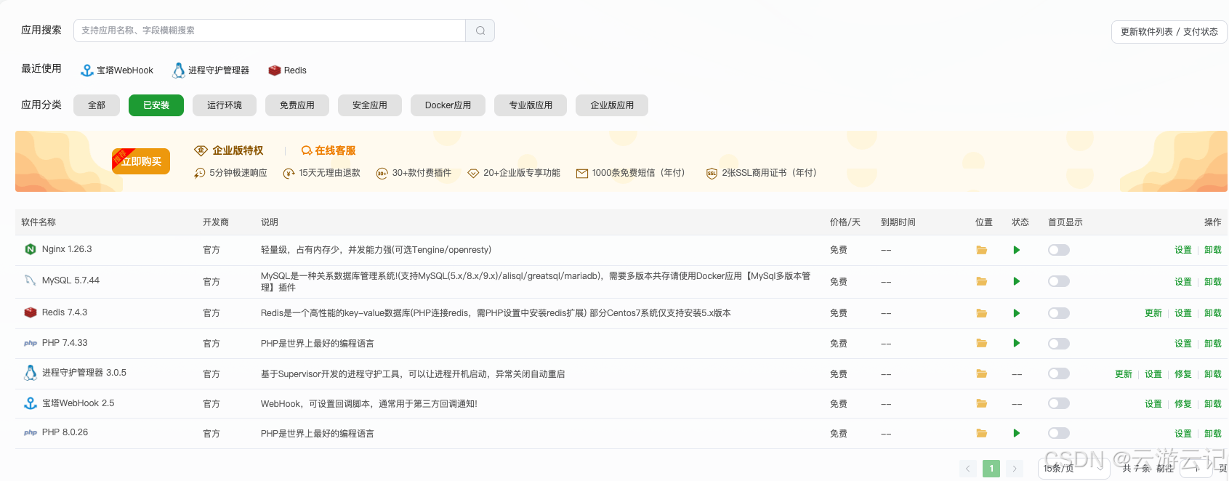The height and width of the screenshot is (481, 1229).
Task: Open the 宝塔WebHook recent-use shortcut
Action: (117, 70)
